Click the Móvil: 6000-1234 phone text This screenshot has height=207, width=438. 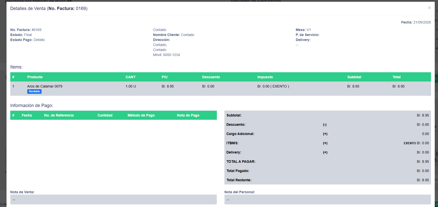click(166, 55)
